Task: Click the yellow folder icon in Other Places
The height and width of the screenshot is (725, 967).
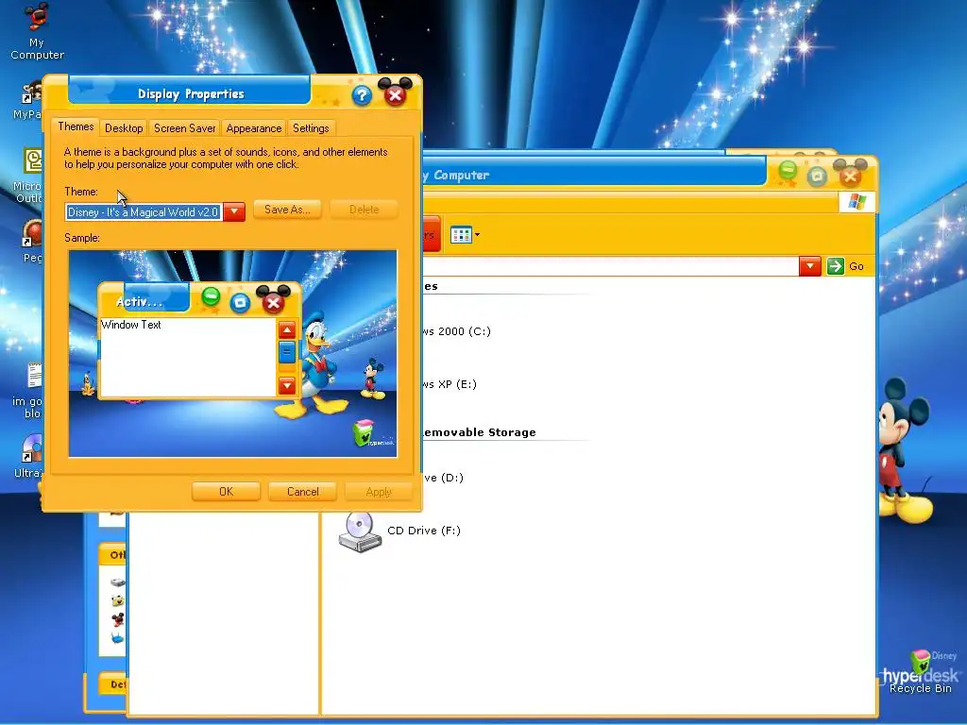Action: [x=117, y=600]
